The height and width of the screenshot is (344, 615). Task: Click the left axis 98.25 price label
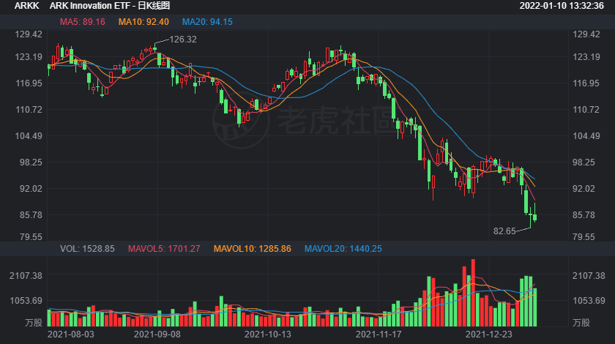pos(31,162)
